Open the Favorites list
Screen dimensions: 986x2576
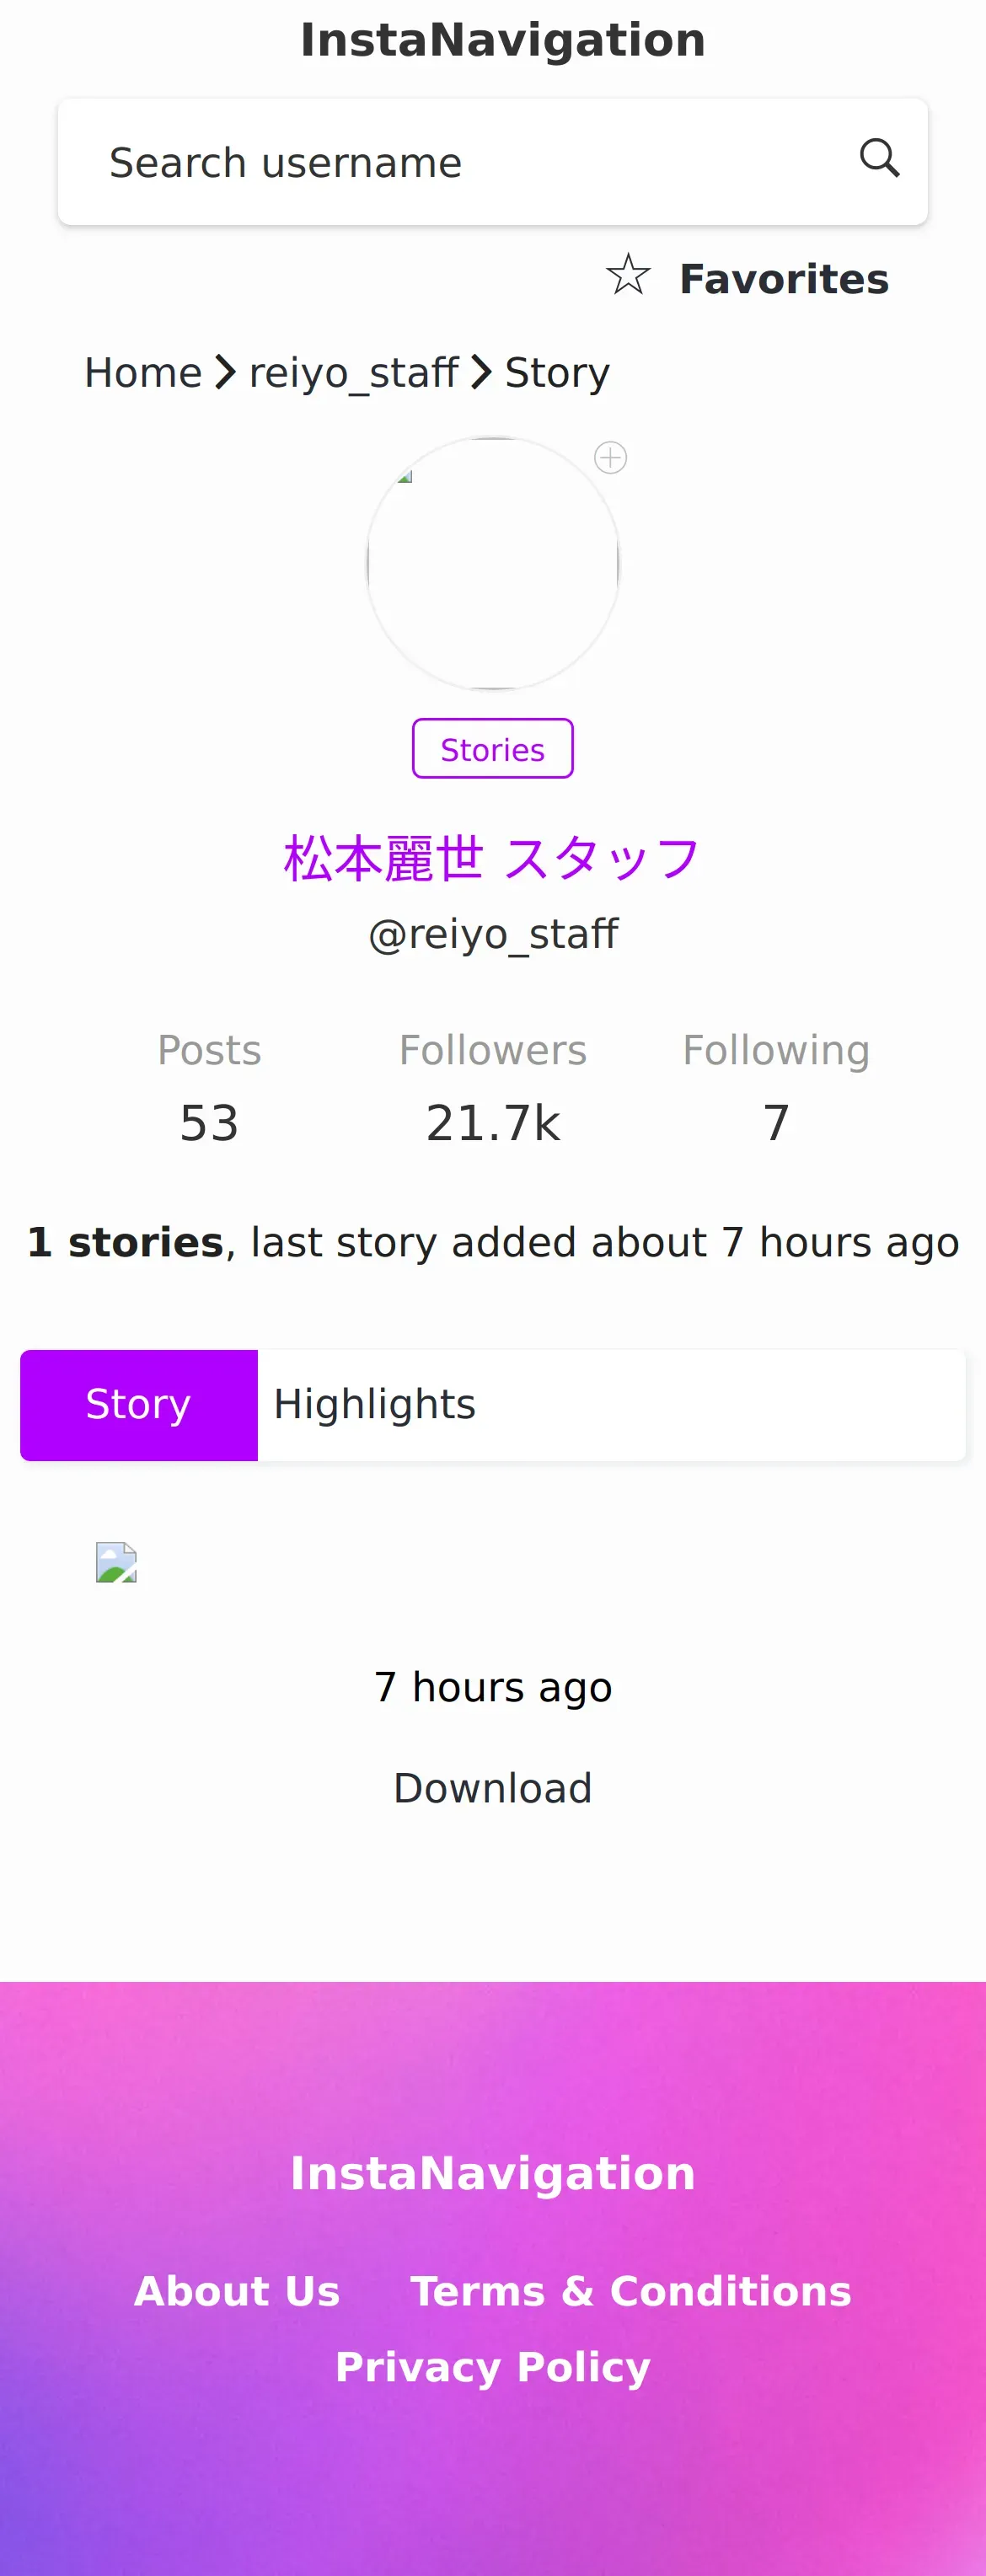[783, 279]
